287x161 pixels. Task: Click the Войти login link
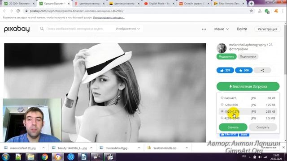click(x=242, y=29)
